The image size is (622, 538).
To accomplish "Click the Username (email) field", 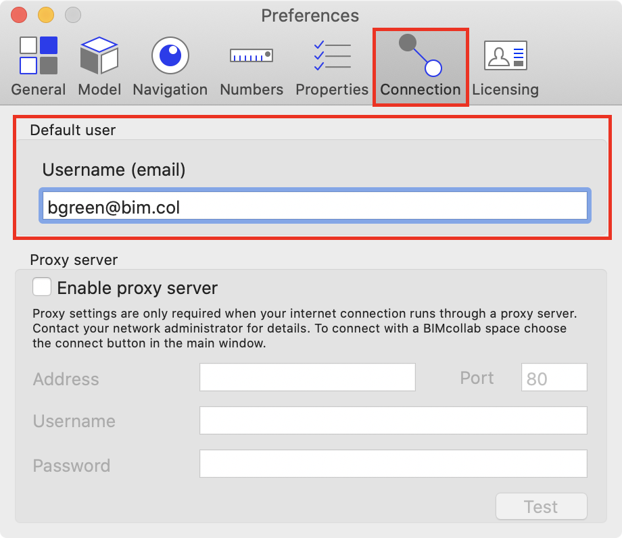I will [x=315, y=205].
